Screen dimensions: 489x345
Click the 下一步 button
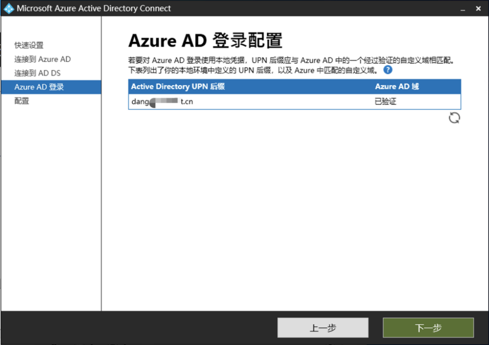(428, 328)
